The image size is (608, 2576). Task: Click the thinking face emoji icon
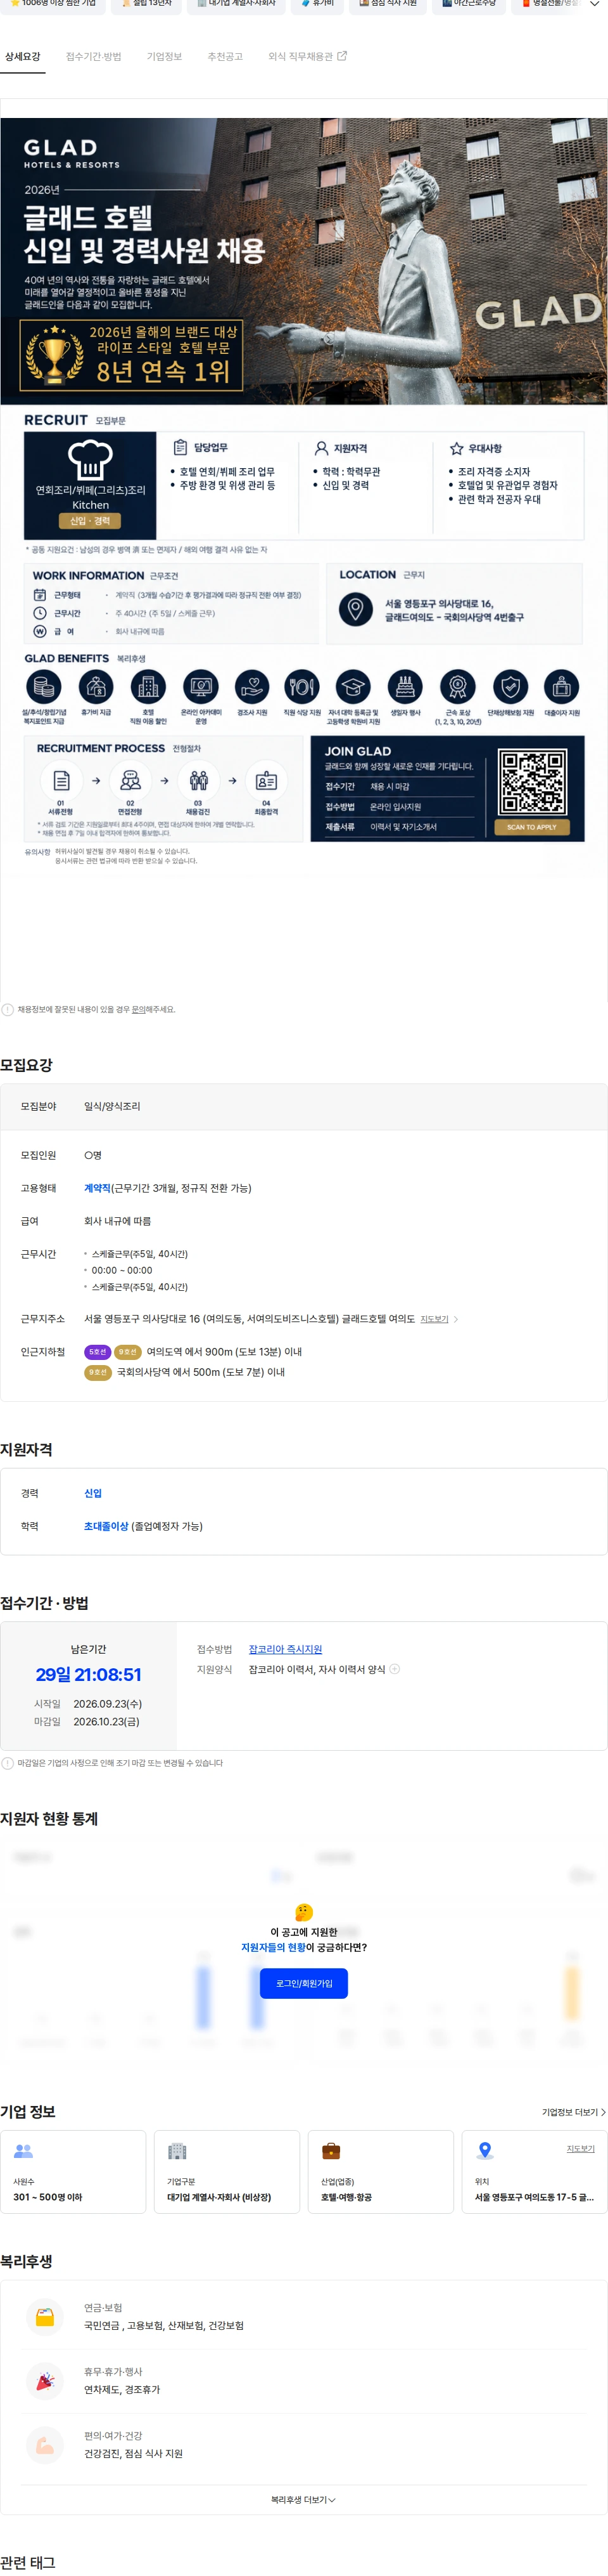(305, 1912)
